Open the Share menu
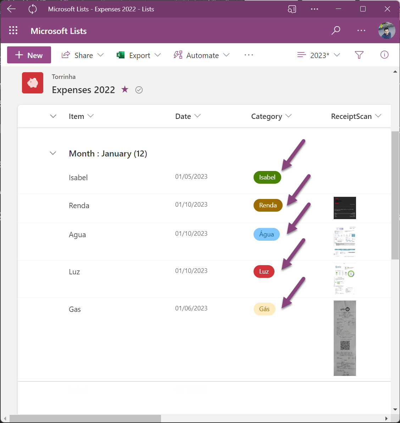 (x=83, y=55)
